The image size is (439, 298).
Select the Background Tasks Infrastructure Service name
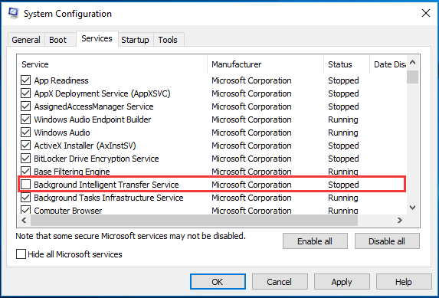pyautogui.click(x=109, y=198)
